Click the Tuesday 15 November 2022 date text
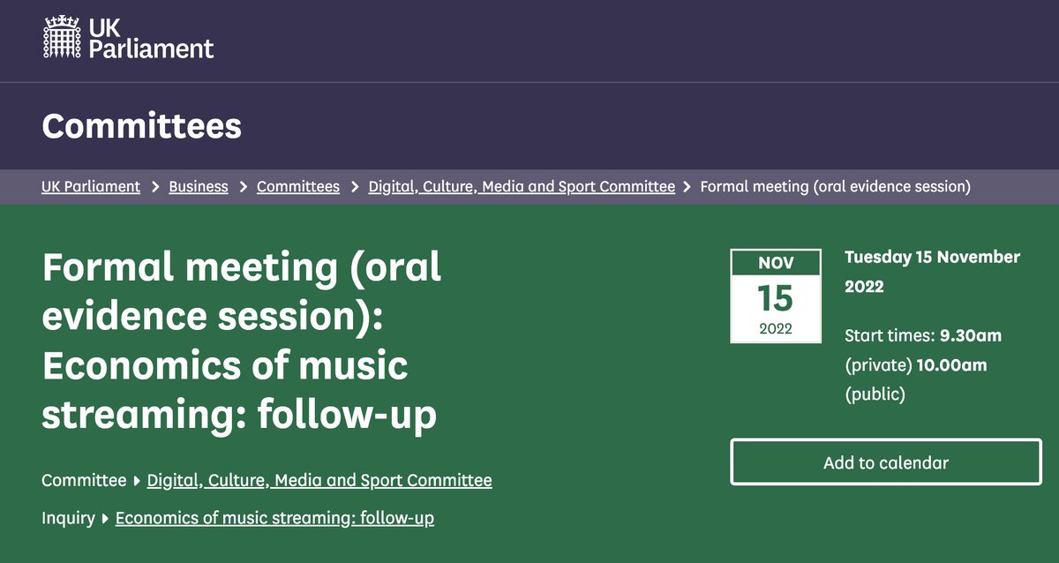The width and height of the screenshot is (1059, 563). click(932, 272)
